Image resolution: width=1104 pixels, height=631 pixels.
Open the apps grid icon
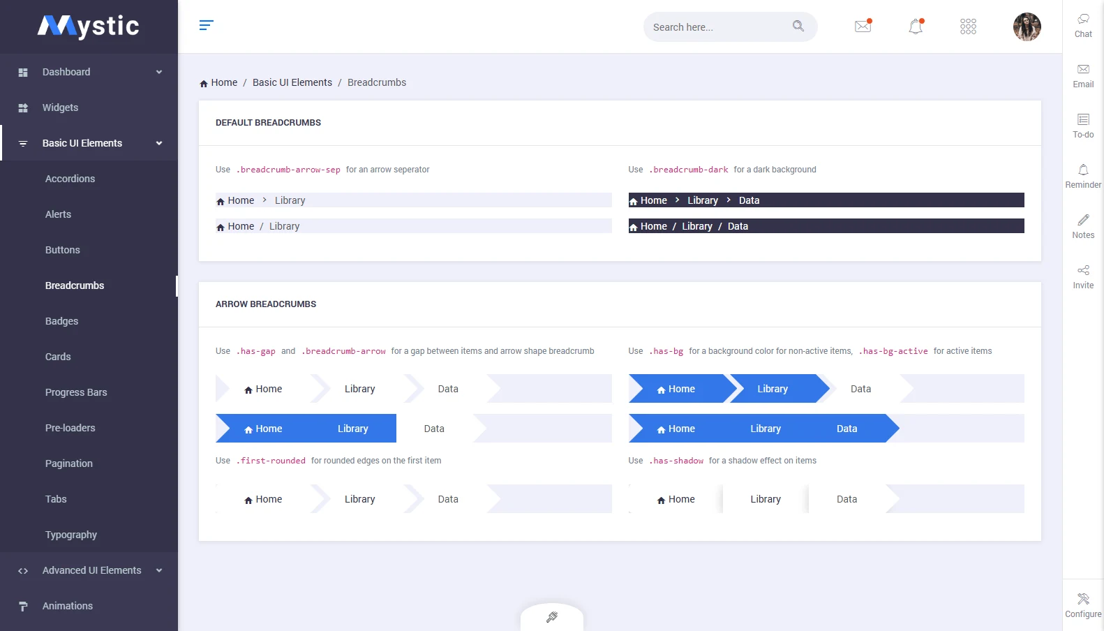click(x=968, y=27)
